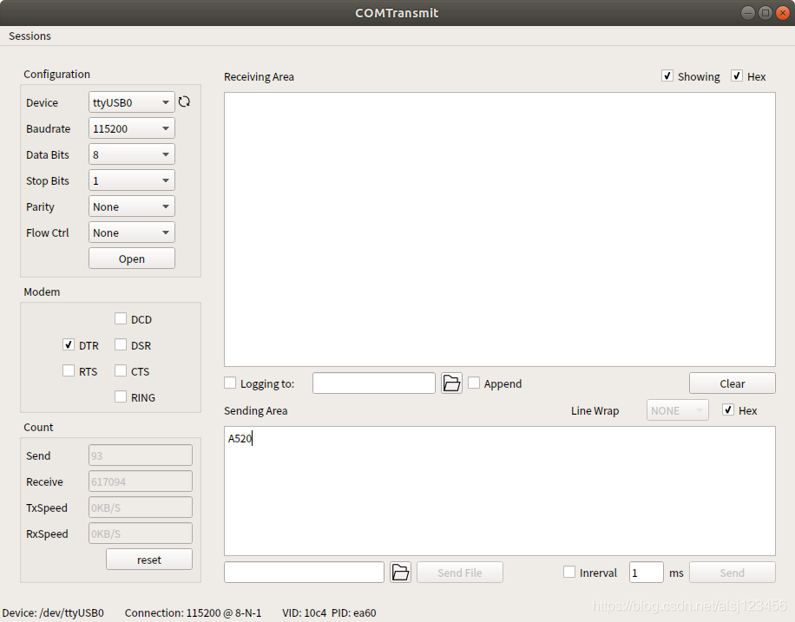Open the Baudrate dropdown 115200
The width and height of the screenshot is (795, 622).
131,128
